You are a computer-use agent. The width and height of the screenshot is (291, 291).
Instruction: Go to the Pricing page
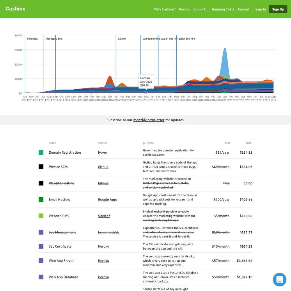point(184,9)
